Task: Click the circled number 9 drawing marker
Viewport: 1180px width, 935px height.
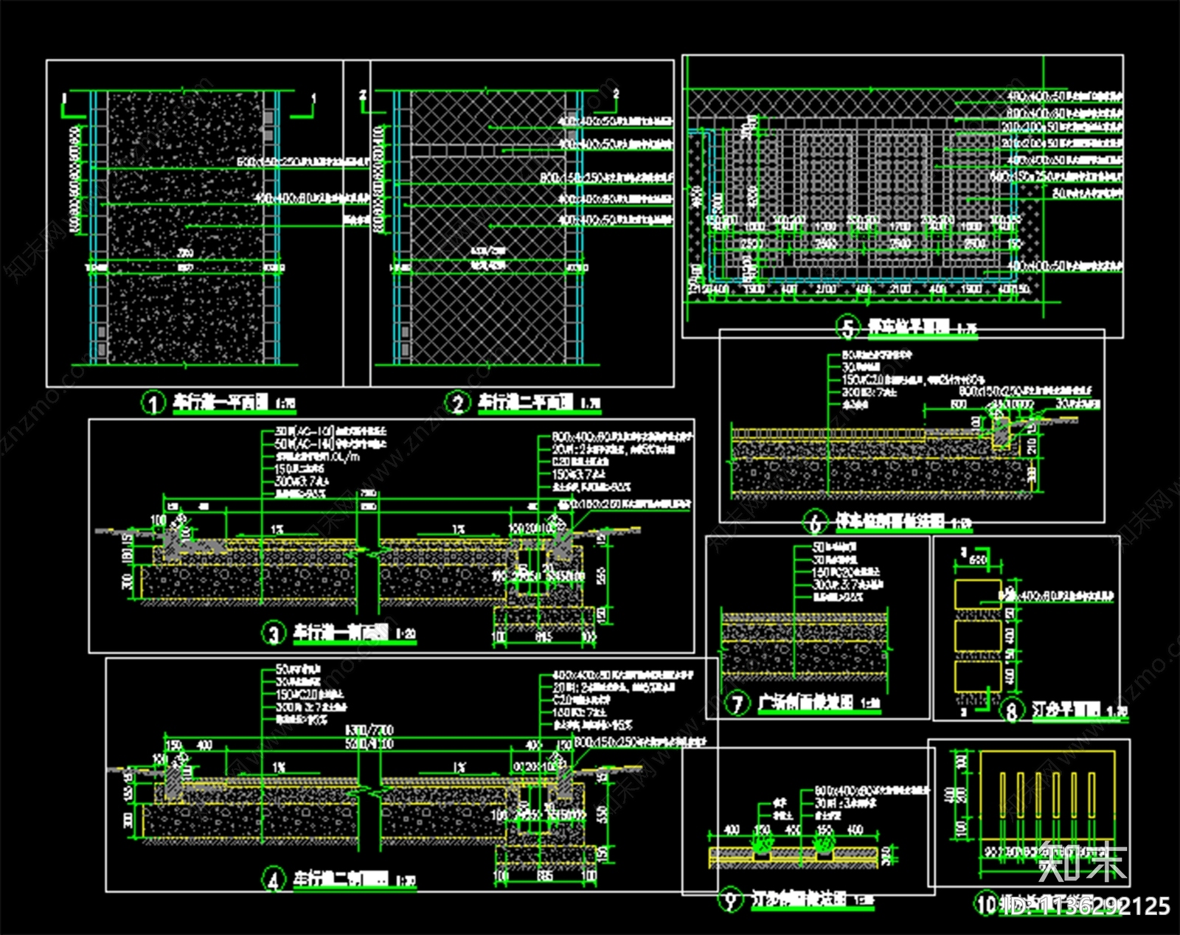Action: point(732,900)
